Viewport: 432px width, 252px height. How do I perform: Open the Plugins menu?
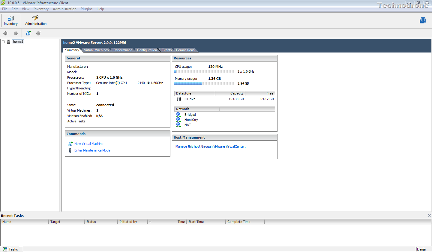point(86,9)
